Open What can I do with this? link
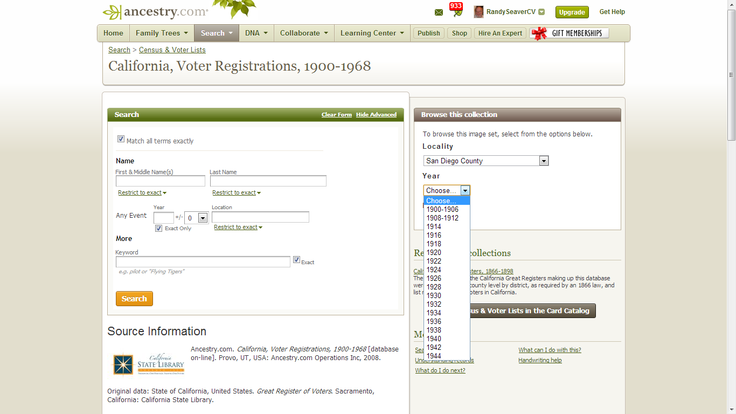The height and width of the screenshot is (414, 736). (x=550, y=350)
